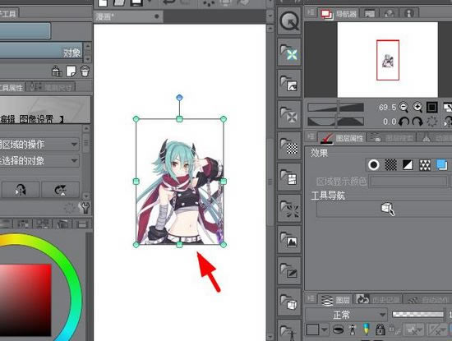Click tool property scroll down arrow
This screenshot has width=452, height=341.
pyautogui.click(x=86, y=196)
